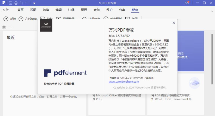Image resolution: width=217 pixels, height=119 pixels.
Task: Click the 关于 about icon
Action: [128, 18]
